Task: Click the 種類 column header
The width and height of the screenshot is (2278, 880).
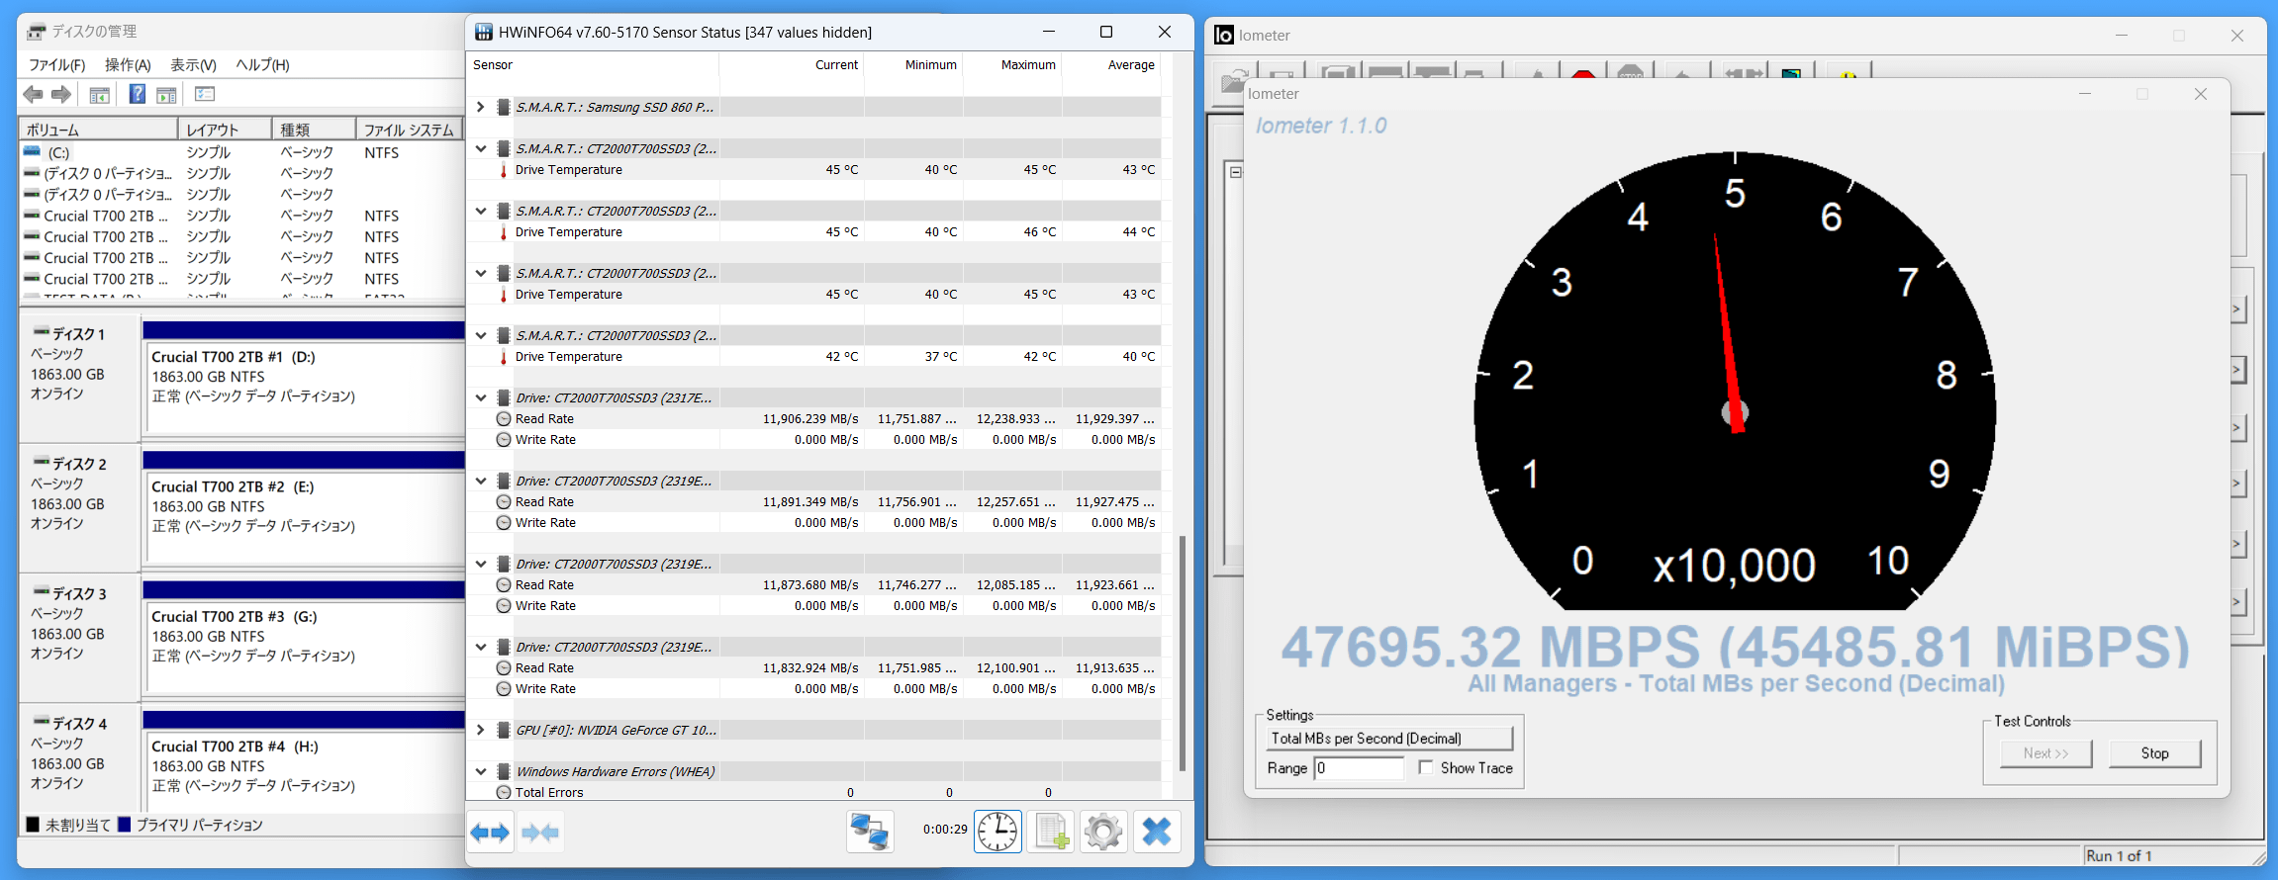Action: 314,130
